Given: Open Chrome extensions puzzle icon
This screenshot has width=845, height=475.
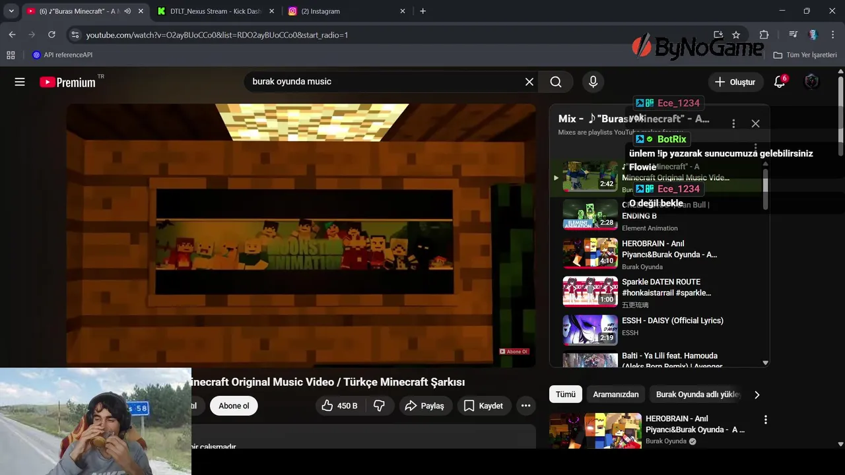Looking at the screenshot, I should pos(764,34).
